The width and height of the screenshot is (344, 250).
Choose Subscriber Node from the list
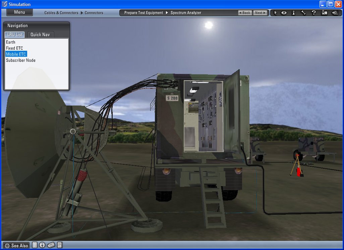(21, 60)
